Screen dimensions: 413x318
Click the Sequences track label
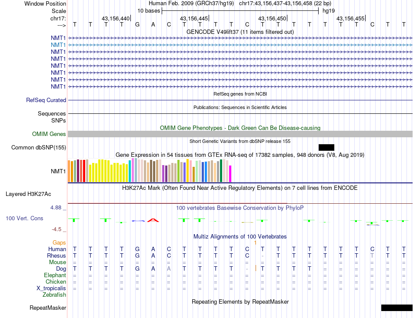(x=52, y=113)
